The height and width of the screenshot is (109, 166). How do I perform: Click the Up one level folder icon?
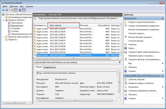12,10
